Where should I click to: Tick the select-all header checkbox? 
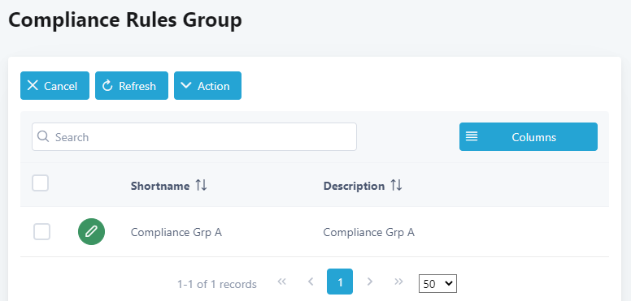pos(40,183)
